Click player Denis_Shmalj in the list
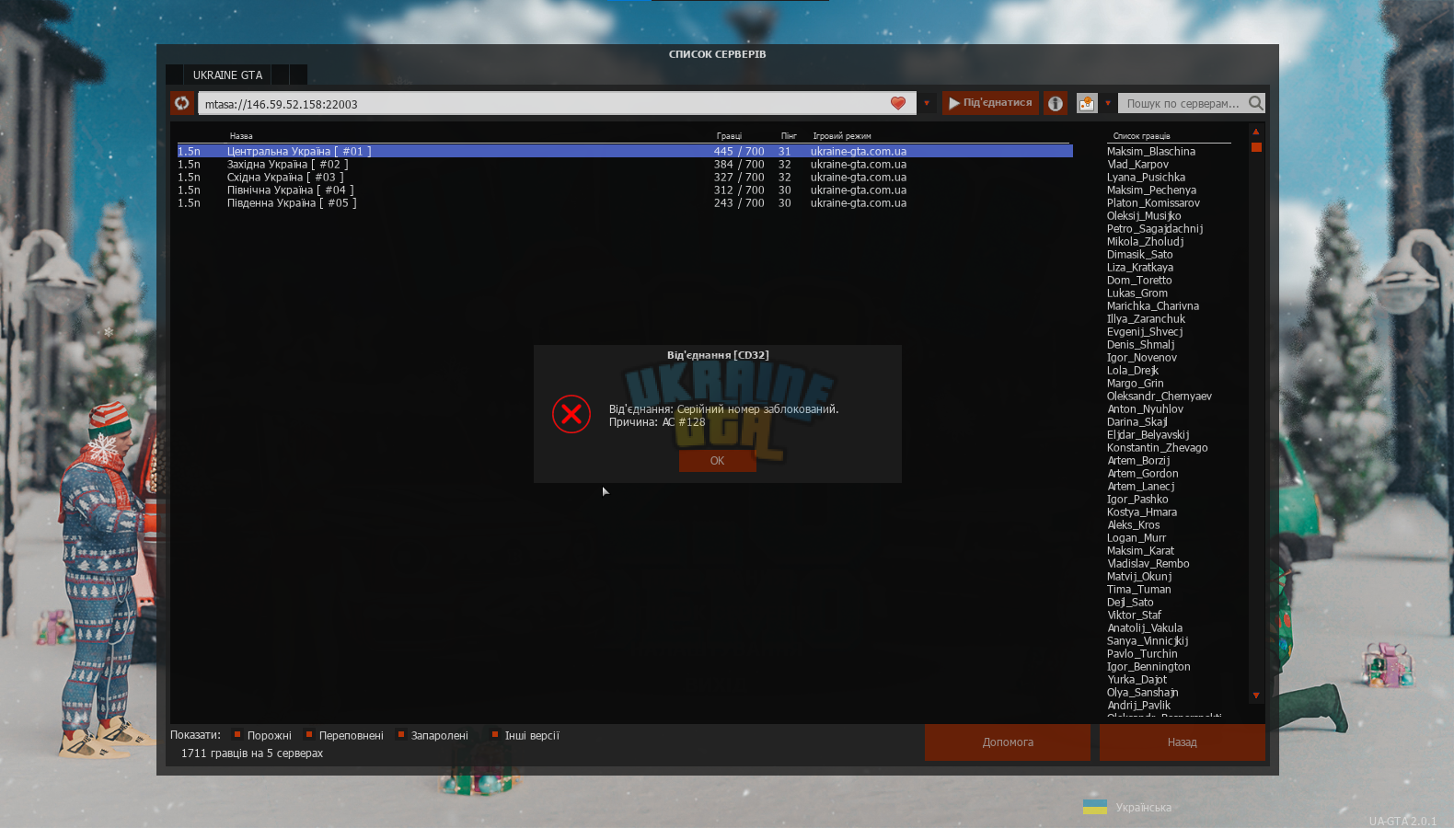The height and width of the screenshot is (828, 1454). tap(1140, 344)
